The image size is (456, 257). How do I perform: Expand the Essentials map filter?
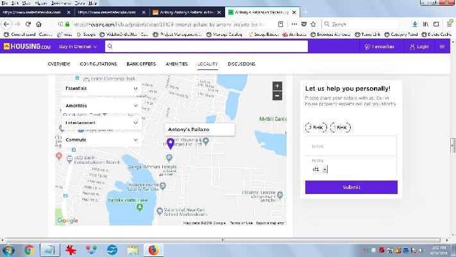(101, 88)
